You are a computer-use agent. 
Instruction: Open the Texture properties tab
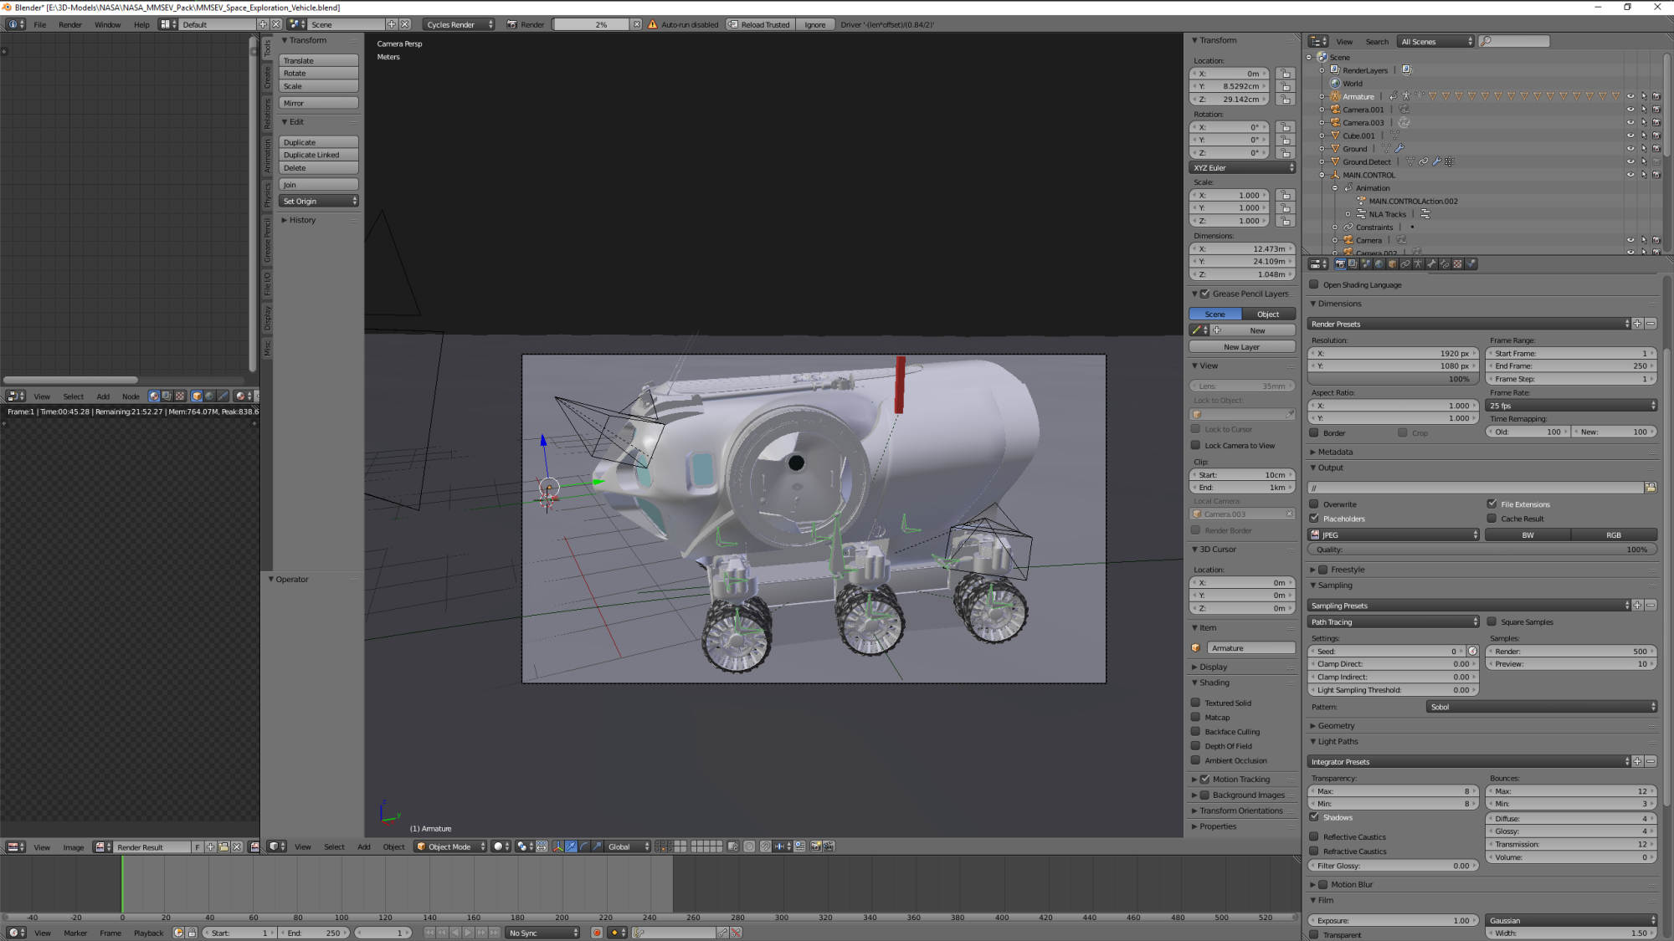point(1457,263)
